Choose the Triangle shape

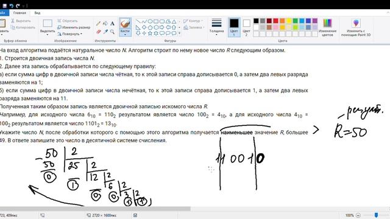(x=174, y=22)
